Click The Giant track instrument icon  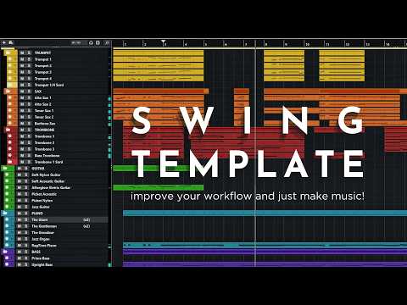[x=7, y=219]
